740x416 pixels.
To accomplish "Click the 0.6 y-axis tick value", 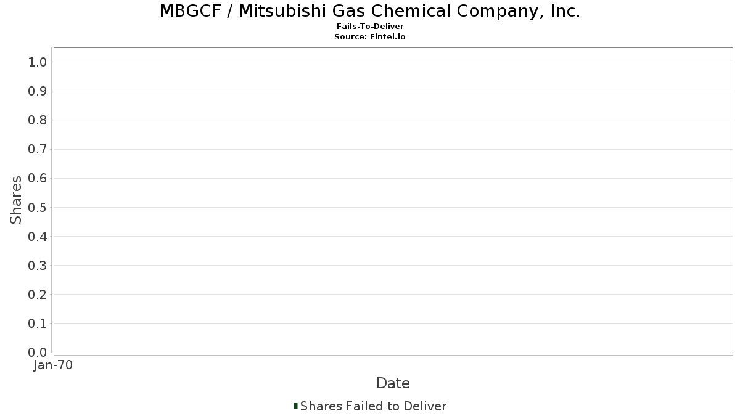I will (38, 178).
